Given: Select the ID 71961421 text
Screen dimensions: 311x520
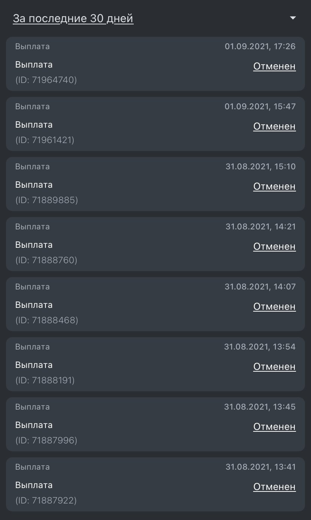Looking at the screenshot, I should pyautogui.click(x=45, y=140).
